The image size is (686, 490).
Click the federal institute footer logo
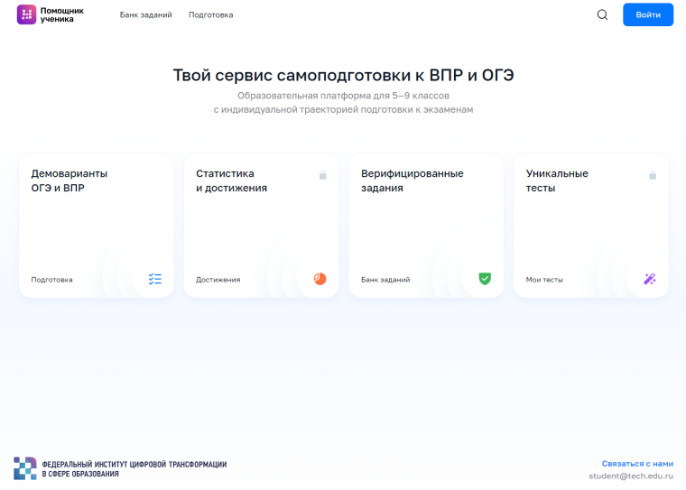[x=25, y=468]
